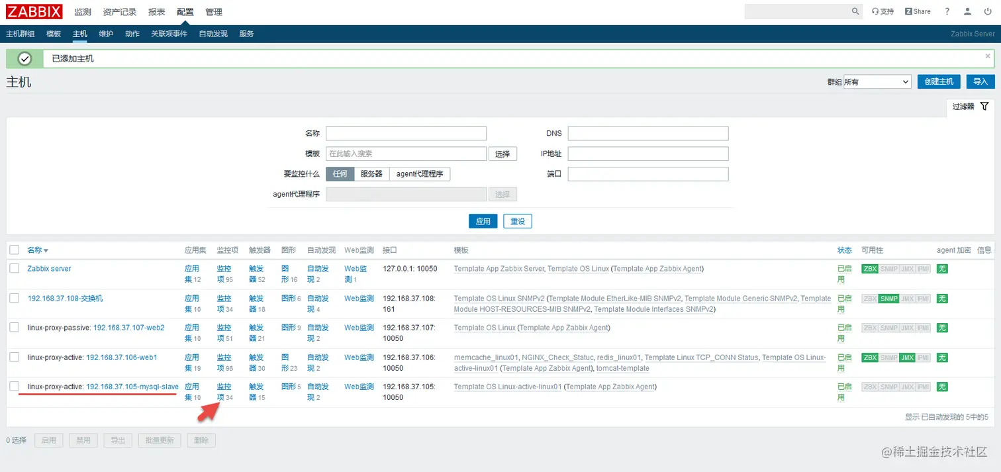Viewport: 1001px width, 472px height.
Task: Select all hosts checkbox in header
Action: click(15, 250)
